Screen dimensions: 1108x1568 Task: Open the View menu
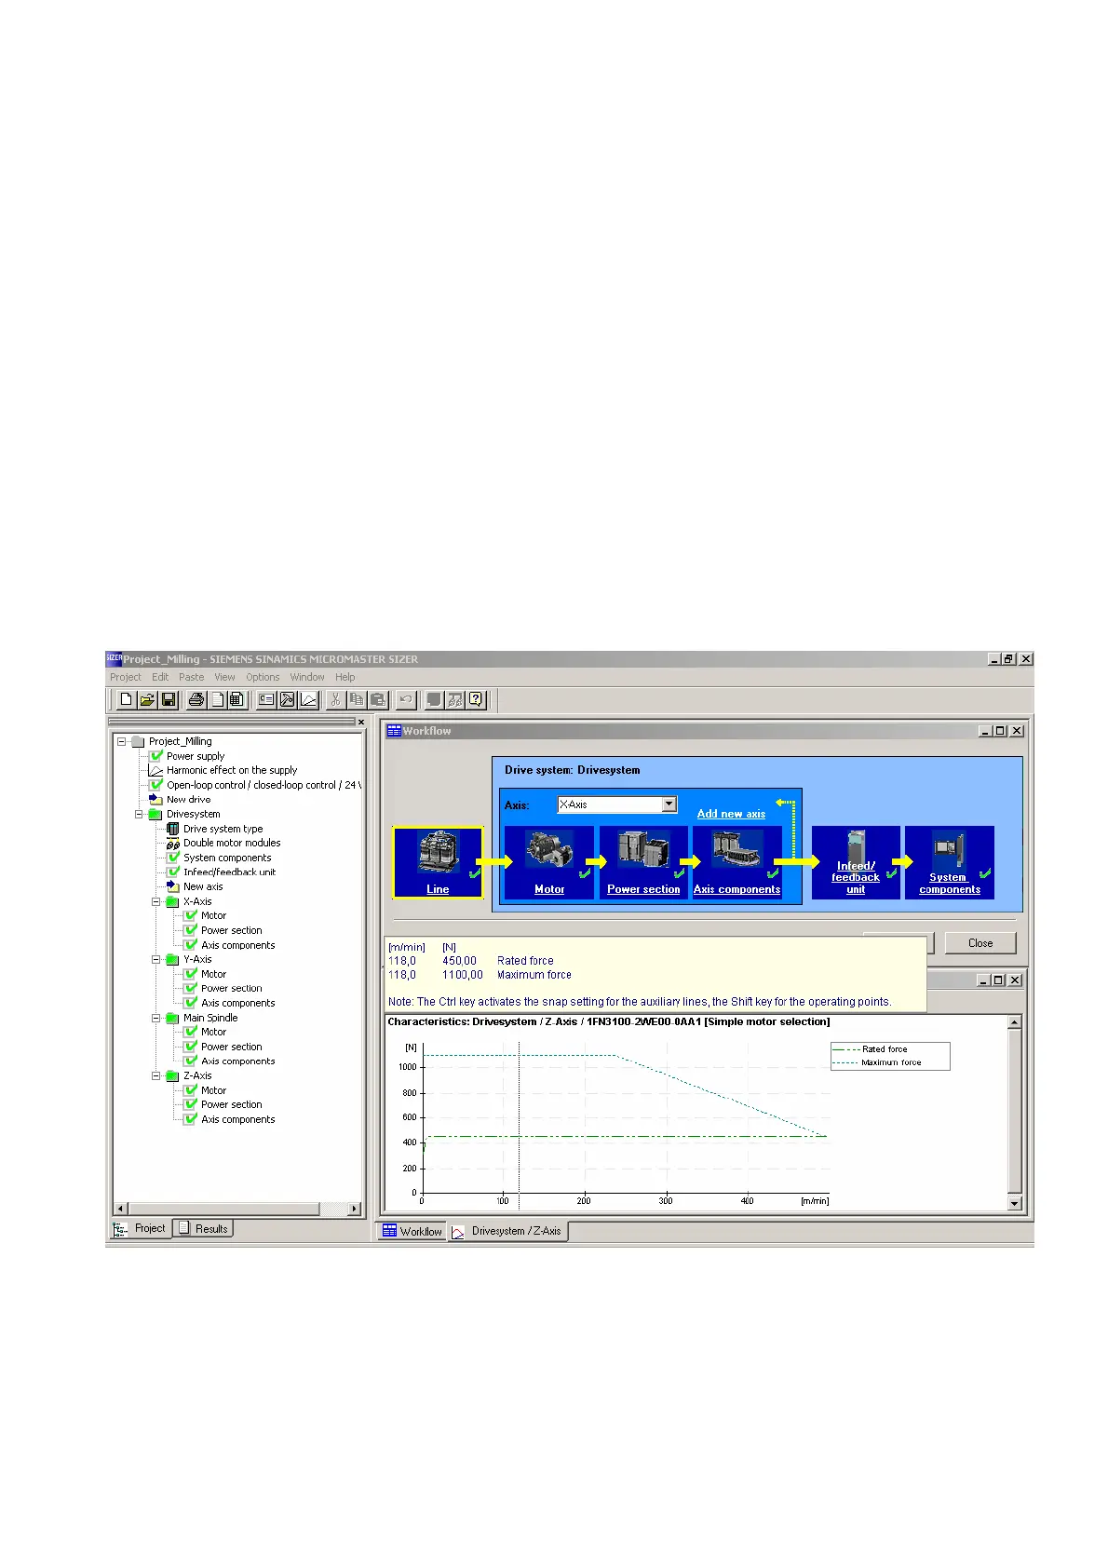(224, 677)
